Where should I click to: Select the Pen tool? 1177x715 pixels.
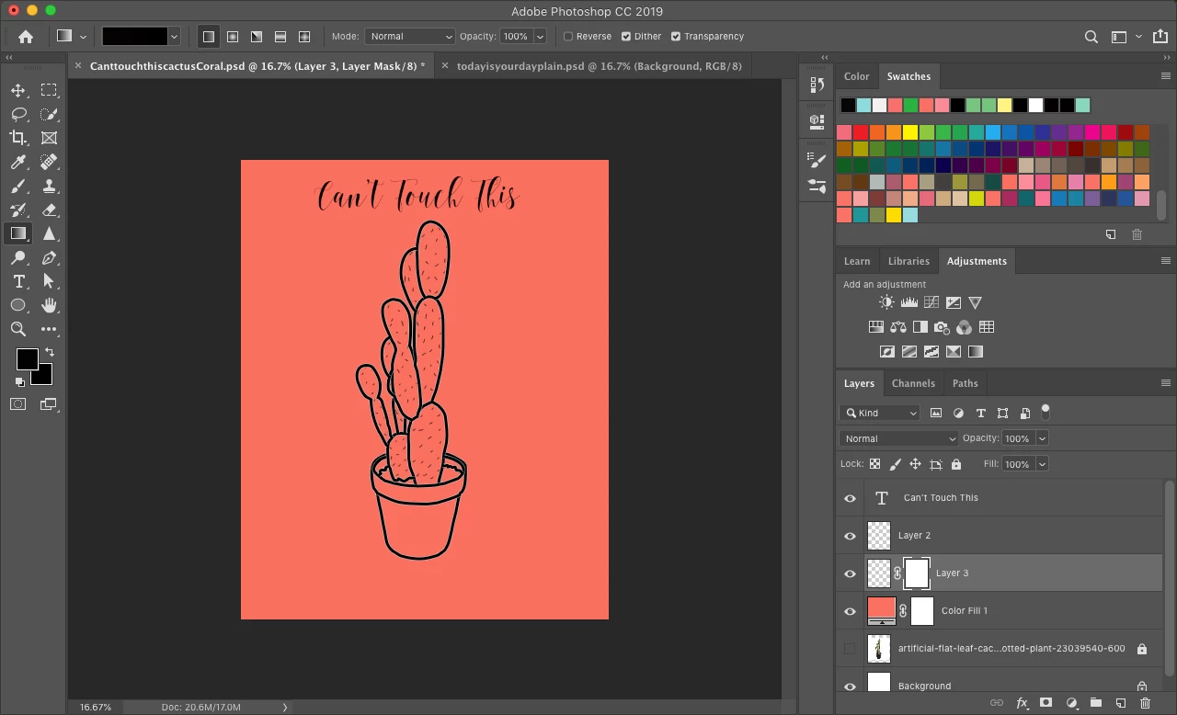point(50,257)
